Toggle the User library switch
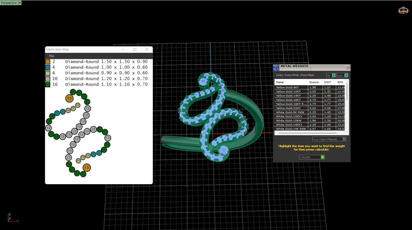This screenshot has width=412, height=230. click(x=346, y=75)
